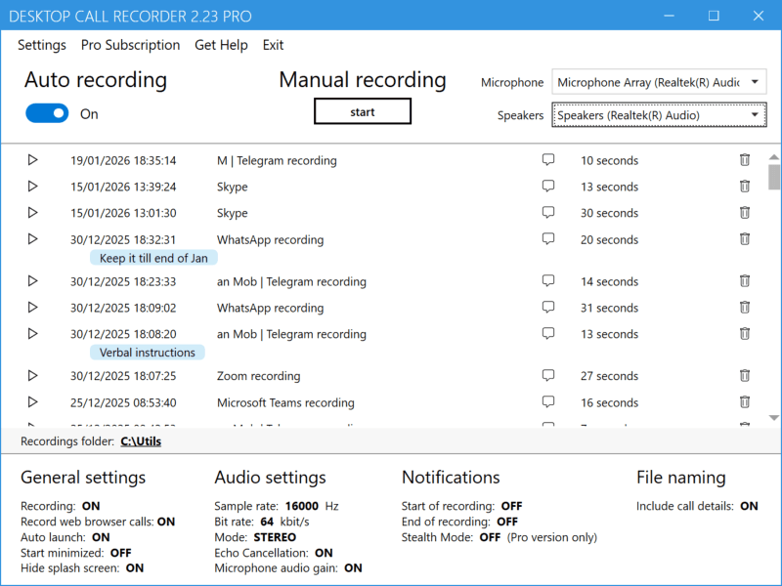This screenshot has height=586, width=782.
Task: Open the Settings menu
Action: click(x=42, y=45)
